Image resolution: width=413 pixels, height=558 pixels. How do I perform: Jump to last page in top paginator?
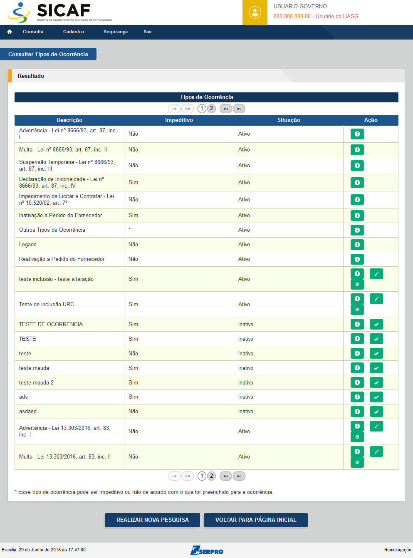239,109
